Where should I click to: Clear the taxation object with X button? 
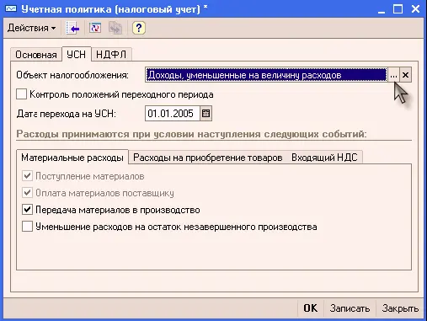click(405, 75)
